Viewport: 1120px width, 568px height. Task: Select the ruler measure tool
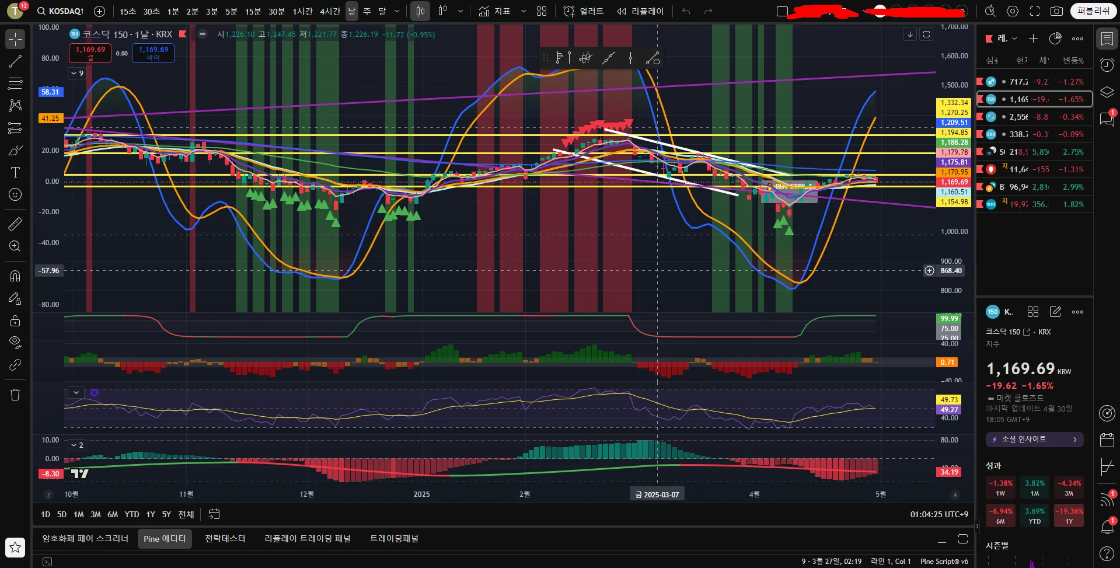pyautogui.click(x=15, y=224)
